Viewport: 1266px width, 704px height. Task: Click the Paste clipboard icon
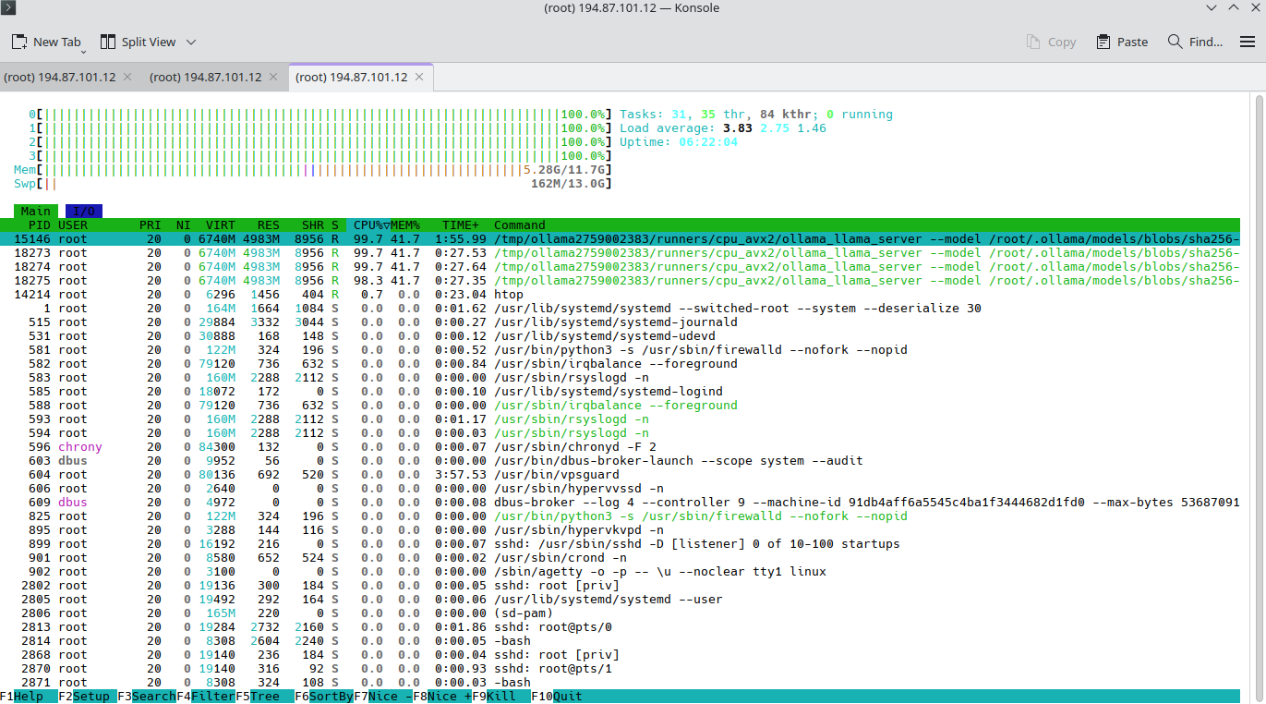[1103, 42]
